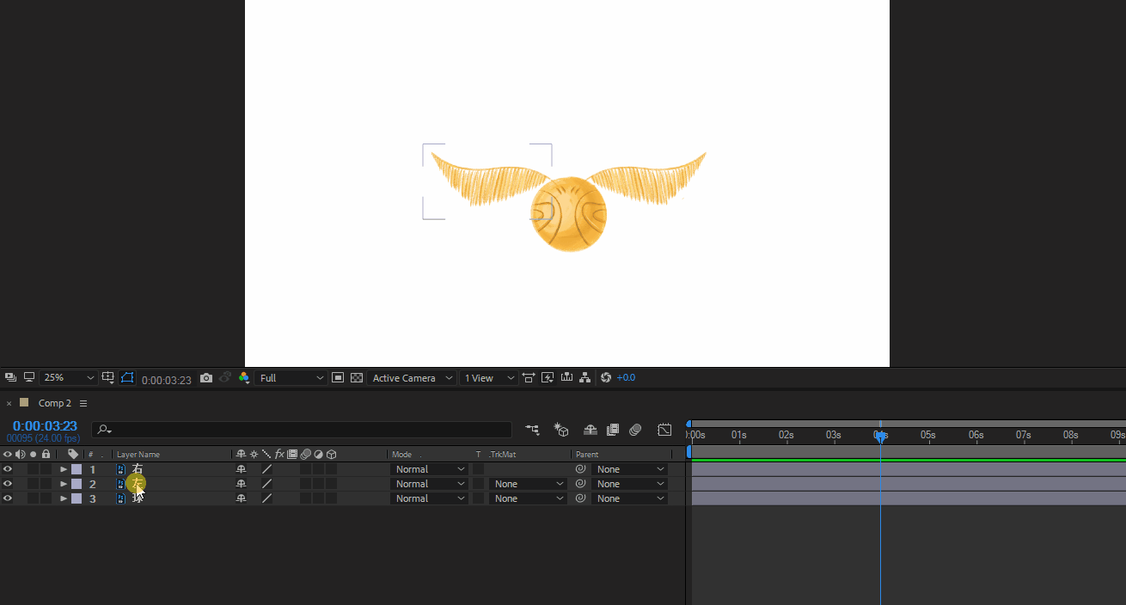
Task: Toggle shy switch on layer 左
Action: pos(241,484)
